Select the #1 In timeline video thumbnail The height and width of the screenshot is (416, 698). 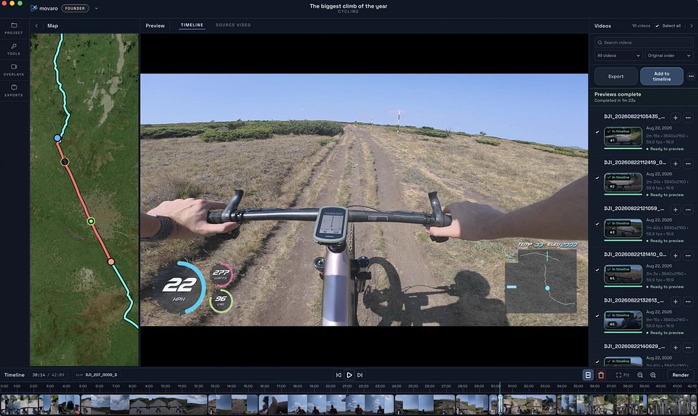pyautogui.click(x=622, y=137)
